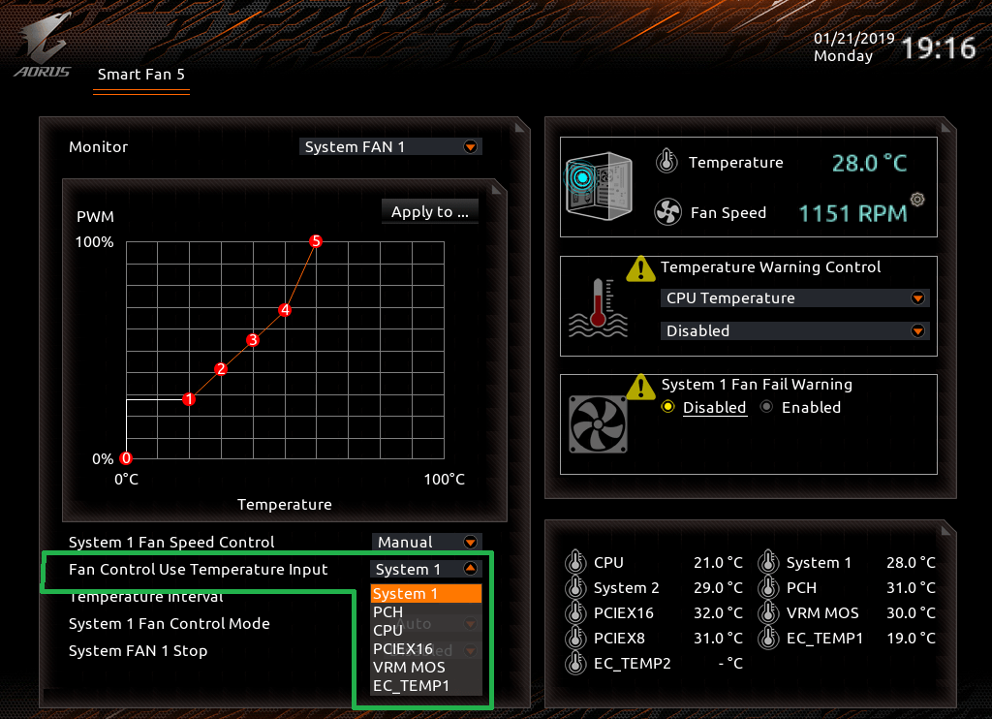Image resolution: width=992 pixels, height=719 pixels.
Task: Click the thermometer icon next to PCIEX8 sensor
Action: click(575, 638)
